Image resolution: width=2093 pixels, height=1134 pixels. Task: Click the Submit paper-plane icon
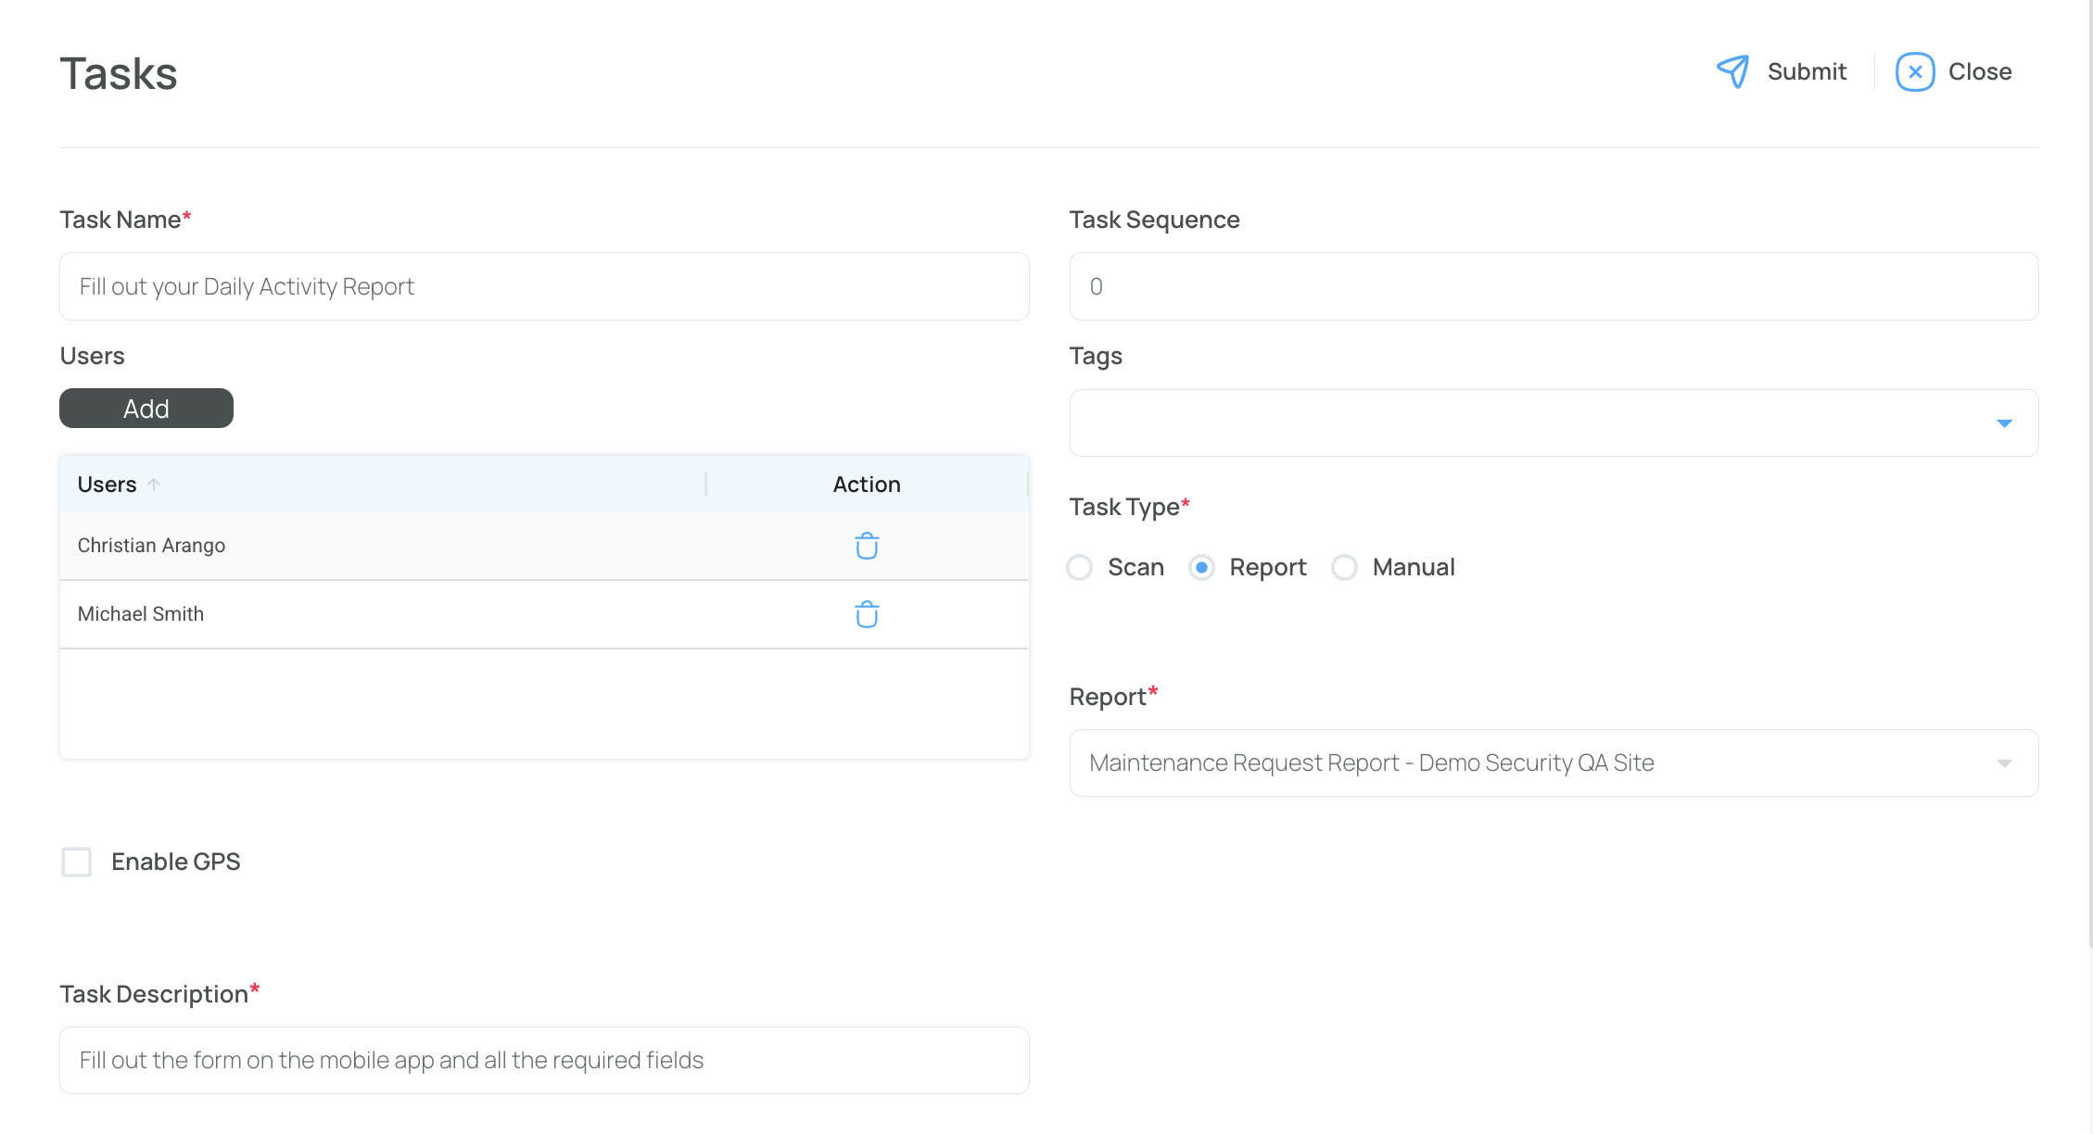pyautogui.click(x=1732, y=71)
